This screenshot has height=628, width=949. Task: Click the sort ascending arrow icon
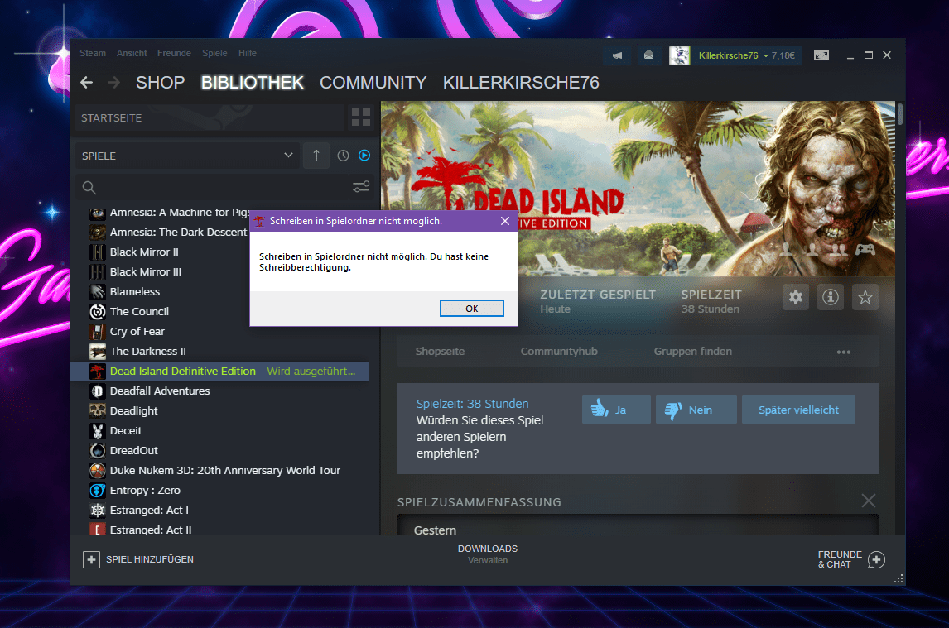tap(316, 156)
